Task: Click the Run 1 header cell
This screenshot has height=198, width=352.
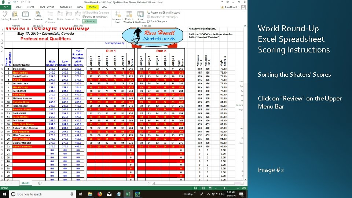Action: point(111,51)
